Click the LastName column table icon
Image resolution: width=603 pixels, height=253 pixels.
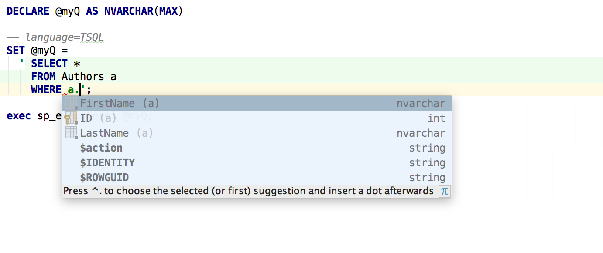71,133
